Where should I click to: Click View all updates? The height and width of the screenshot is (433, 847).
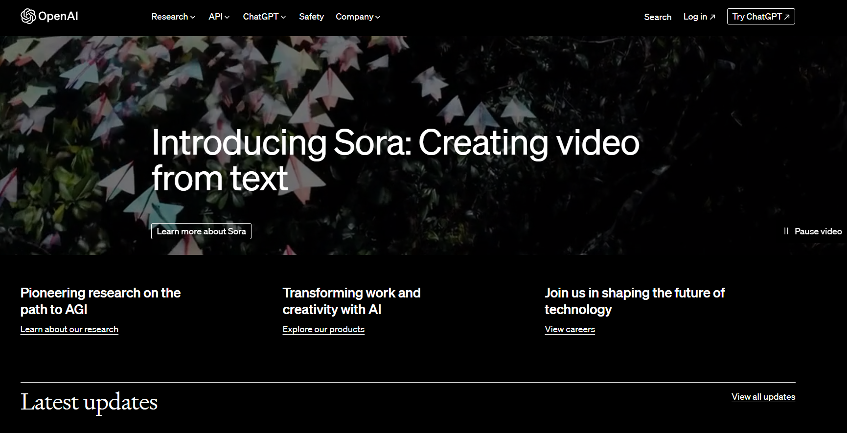763,397
